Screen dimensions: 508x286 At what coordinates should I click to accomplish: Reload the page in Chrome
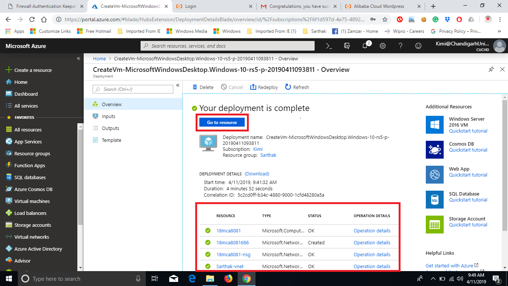point(32,19)
